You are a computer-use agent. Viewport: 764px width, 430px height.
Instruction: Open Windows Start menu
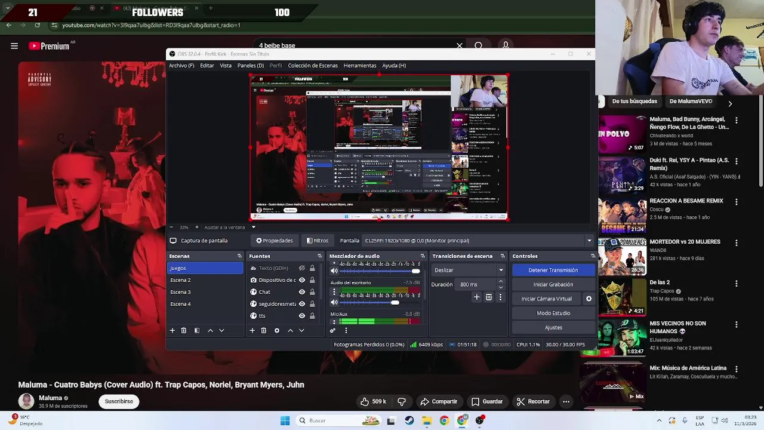[285, 420]
